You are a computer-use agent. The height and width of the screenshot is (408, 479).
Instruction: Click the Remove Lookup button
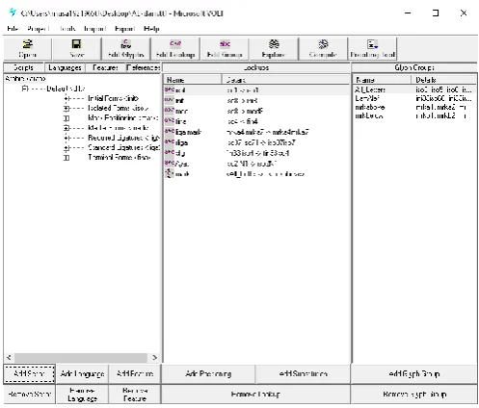(255, 394)
